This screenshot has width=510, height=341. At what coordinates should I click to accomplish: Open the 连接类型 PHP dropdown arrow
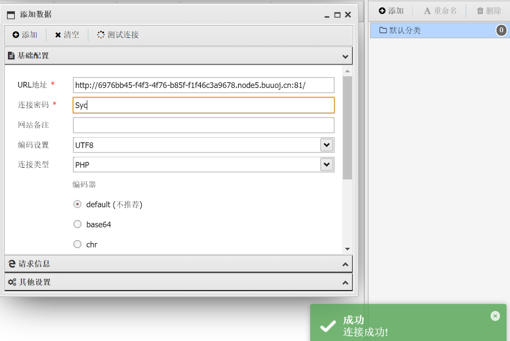coord(327,165)
